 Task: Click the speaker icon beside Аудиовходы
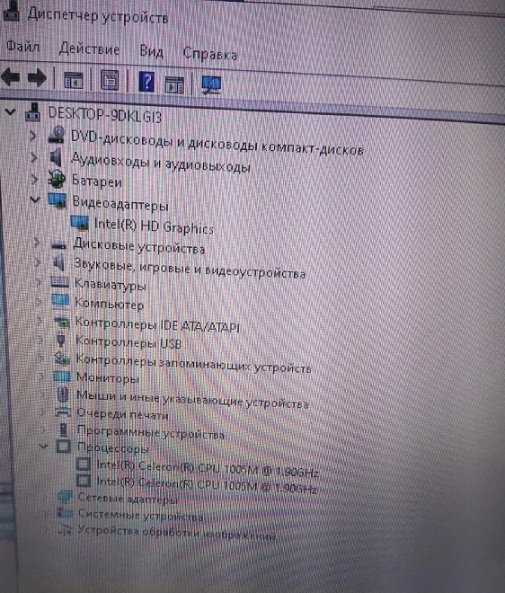pos(57,156)
